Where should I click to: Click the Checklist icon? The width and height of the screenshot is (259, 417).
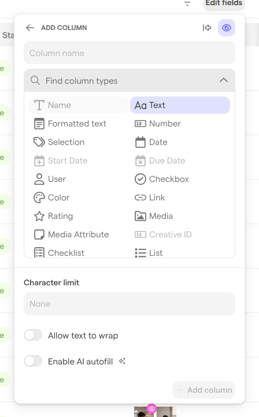tap(39, 252)
